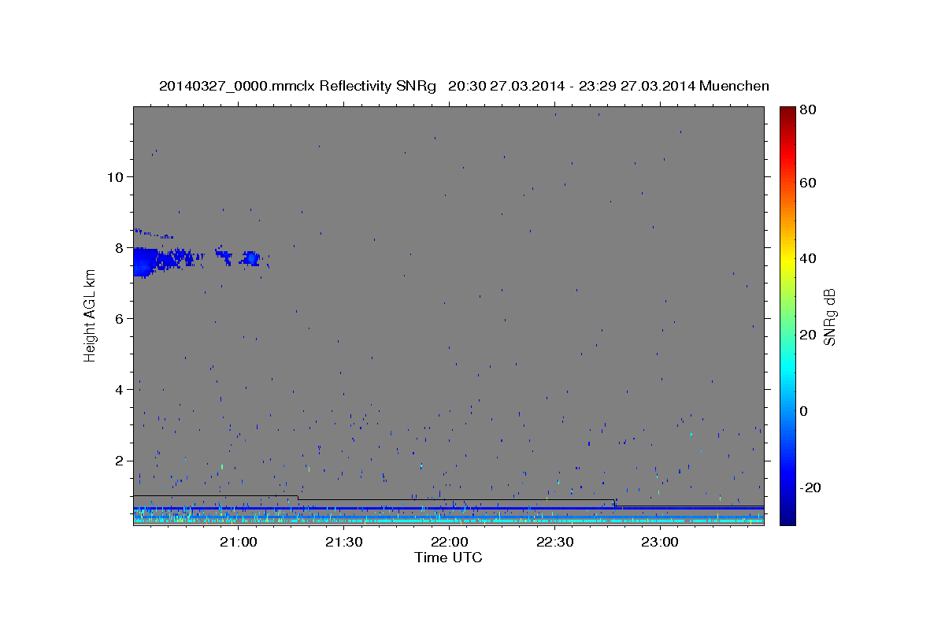
Task: Click the 21:00 time tick label
Action: click(x=238, y=543)
